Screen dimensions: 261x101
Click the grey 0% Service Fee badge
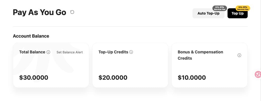click(219, 8)
